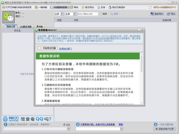Switch to the 微信记录 tab

click(11, 27)
